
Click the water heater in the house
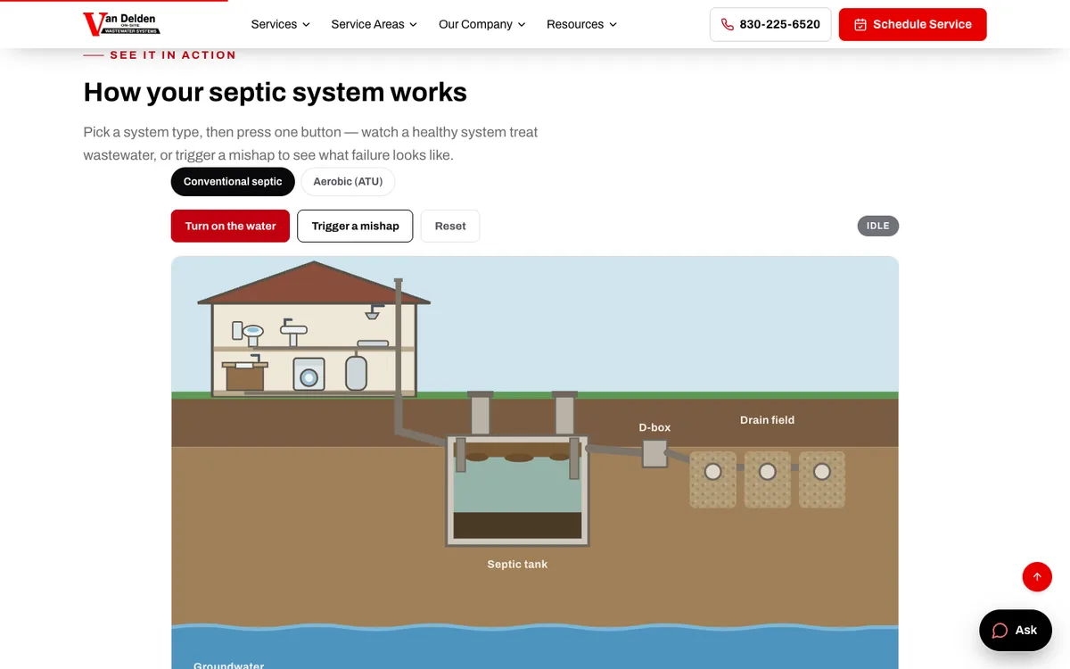coord(356,372)
